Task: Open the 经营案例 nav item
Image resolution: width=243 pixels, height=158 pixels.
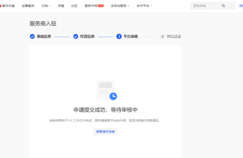Action: point(28,6)
